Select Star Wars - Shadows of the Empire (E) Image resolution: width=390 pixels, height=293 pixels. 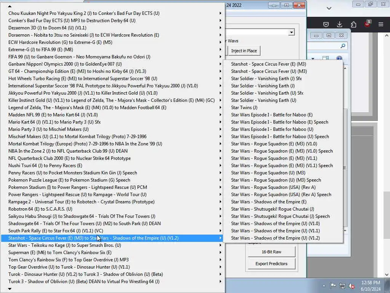click(283, 202)
